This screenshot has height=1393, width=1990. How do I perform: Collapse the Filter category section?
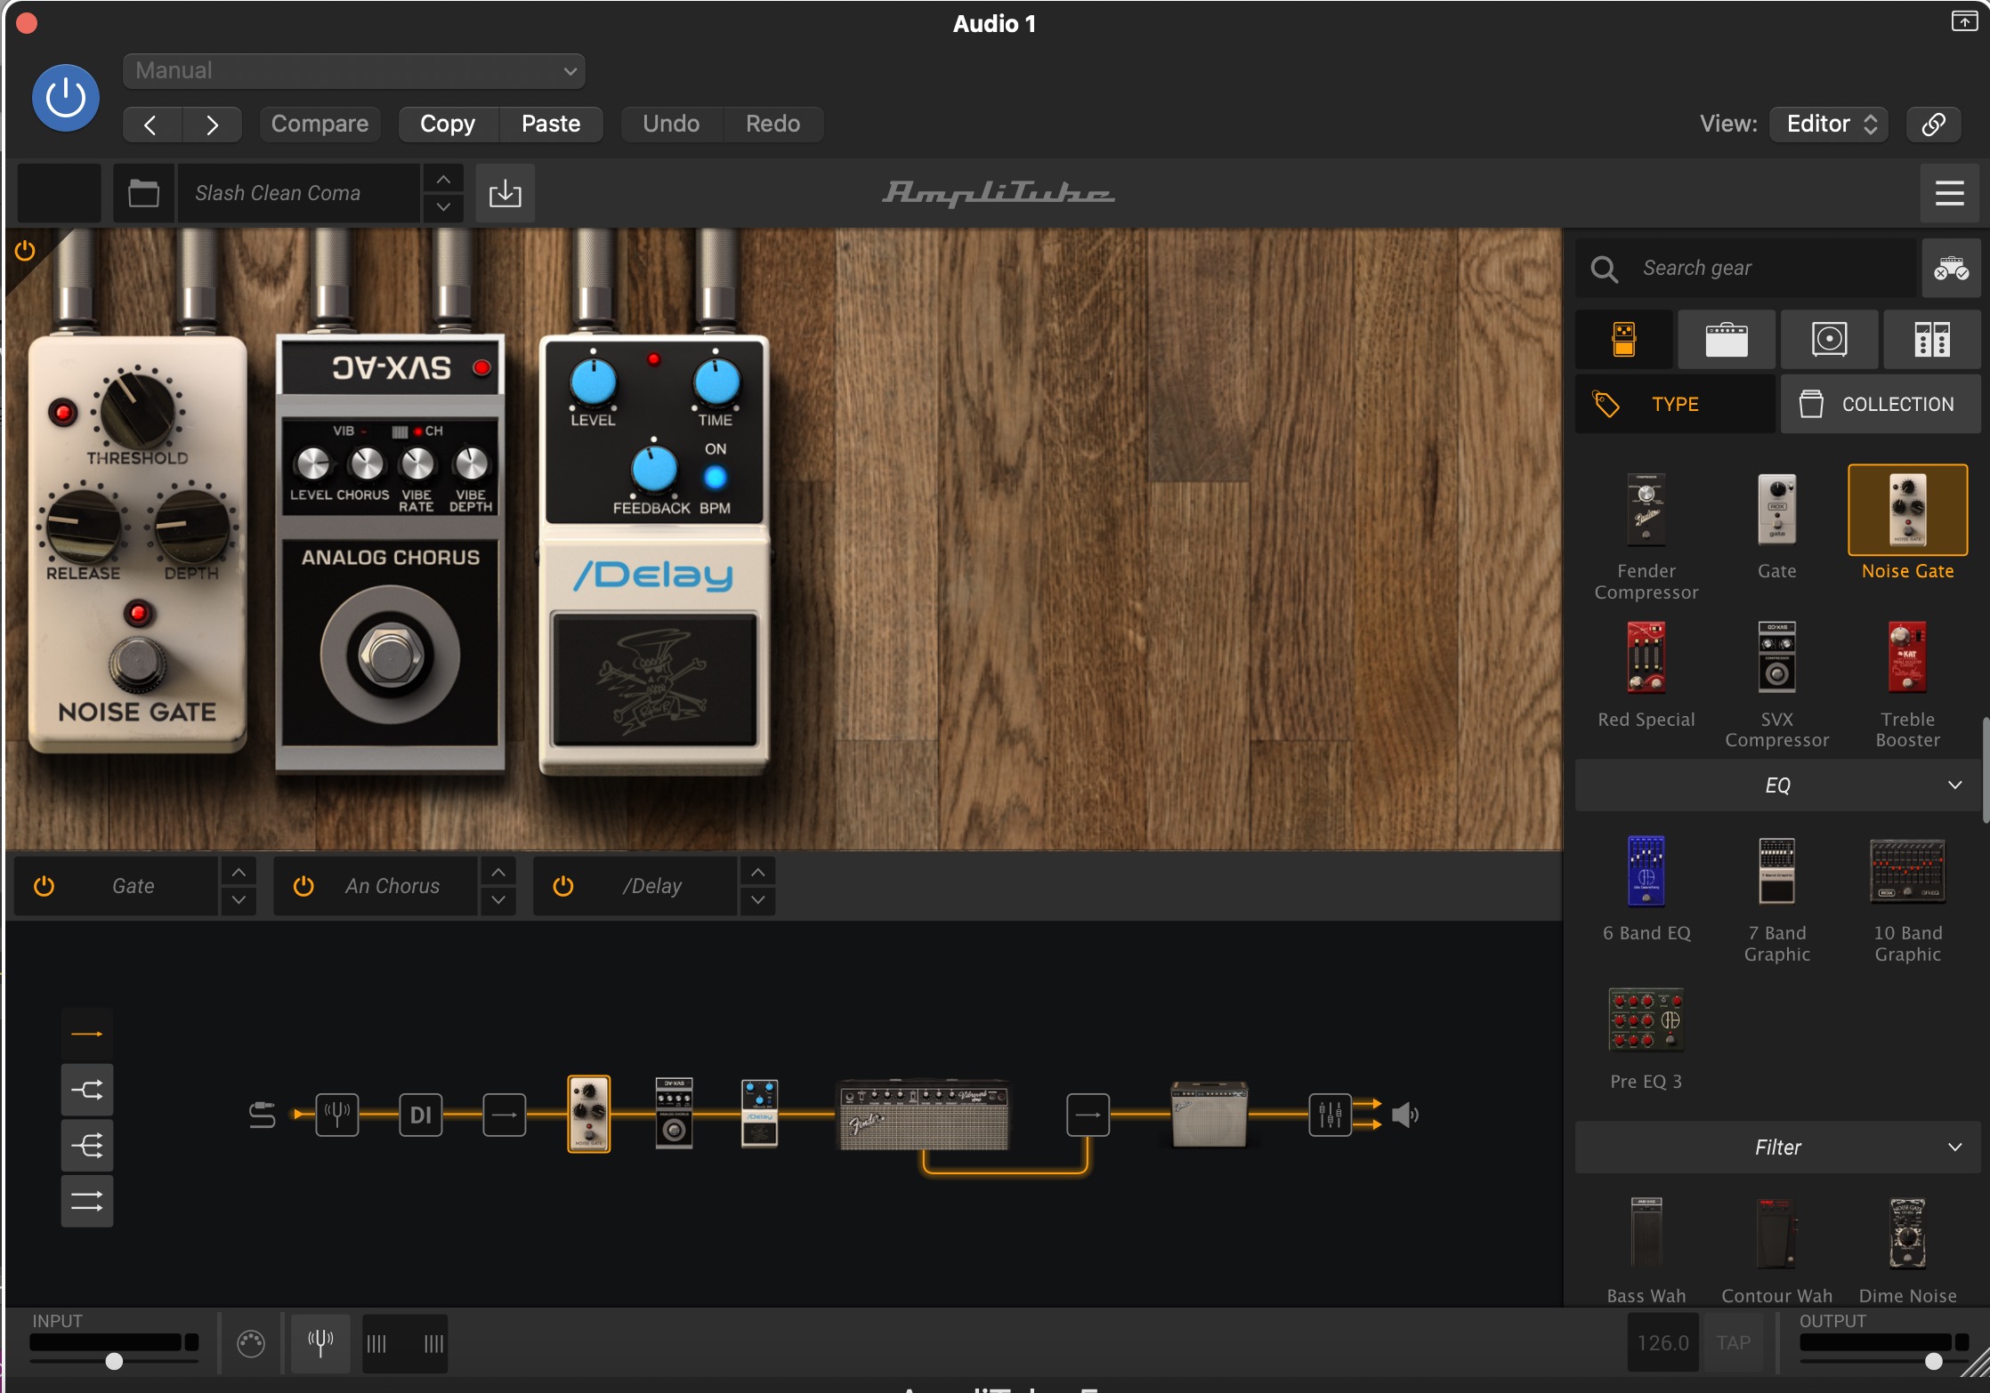click(1777, 1147)
